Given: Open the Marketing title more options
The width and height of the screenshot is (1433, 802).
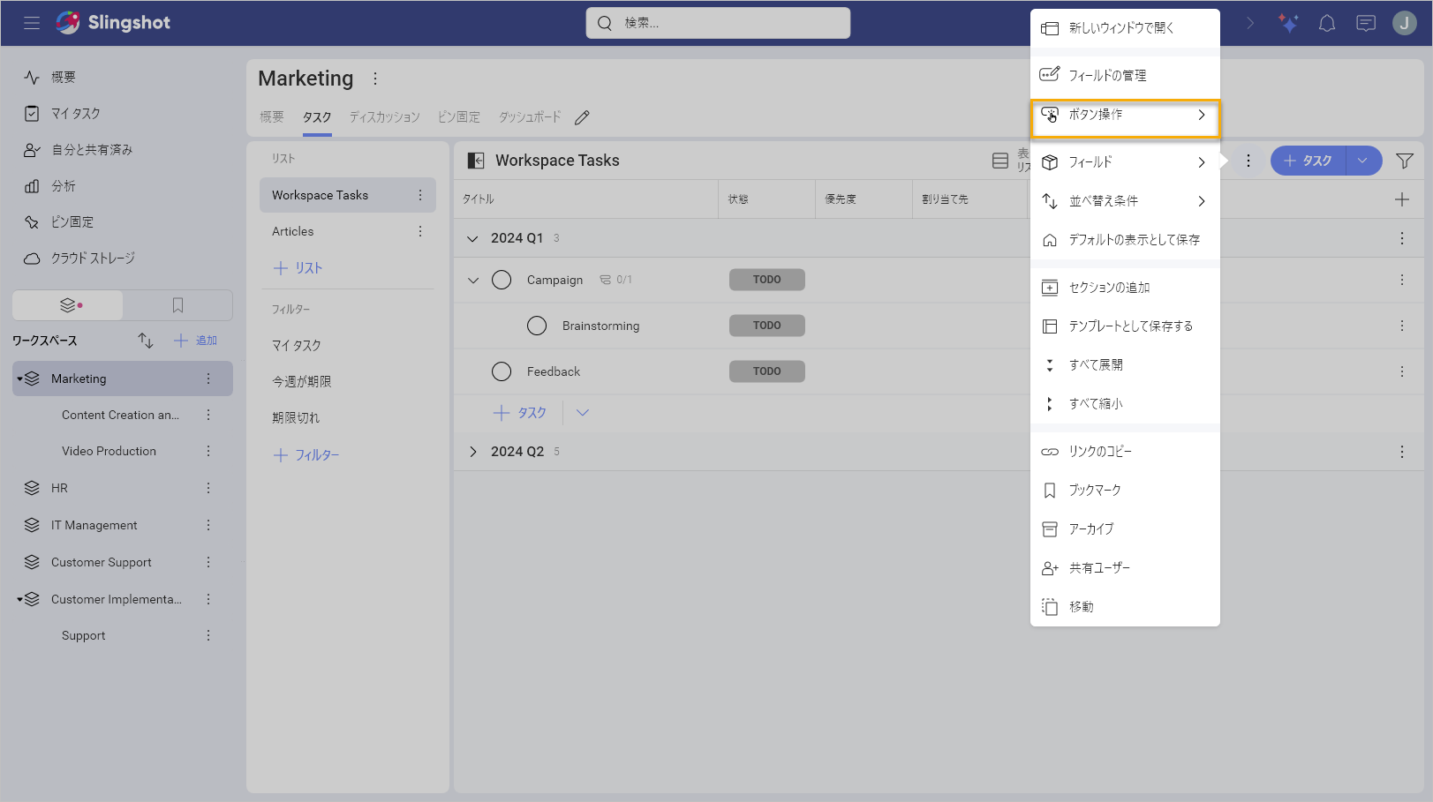Looking at the screenshot, I should 375,79.
